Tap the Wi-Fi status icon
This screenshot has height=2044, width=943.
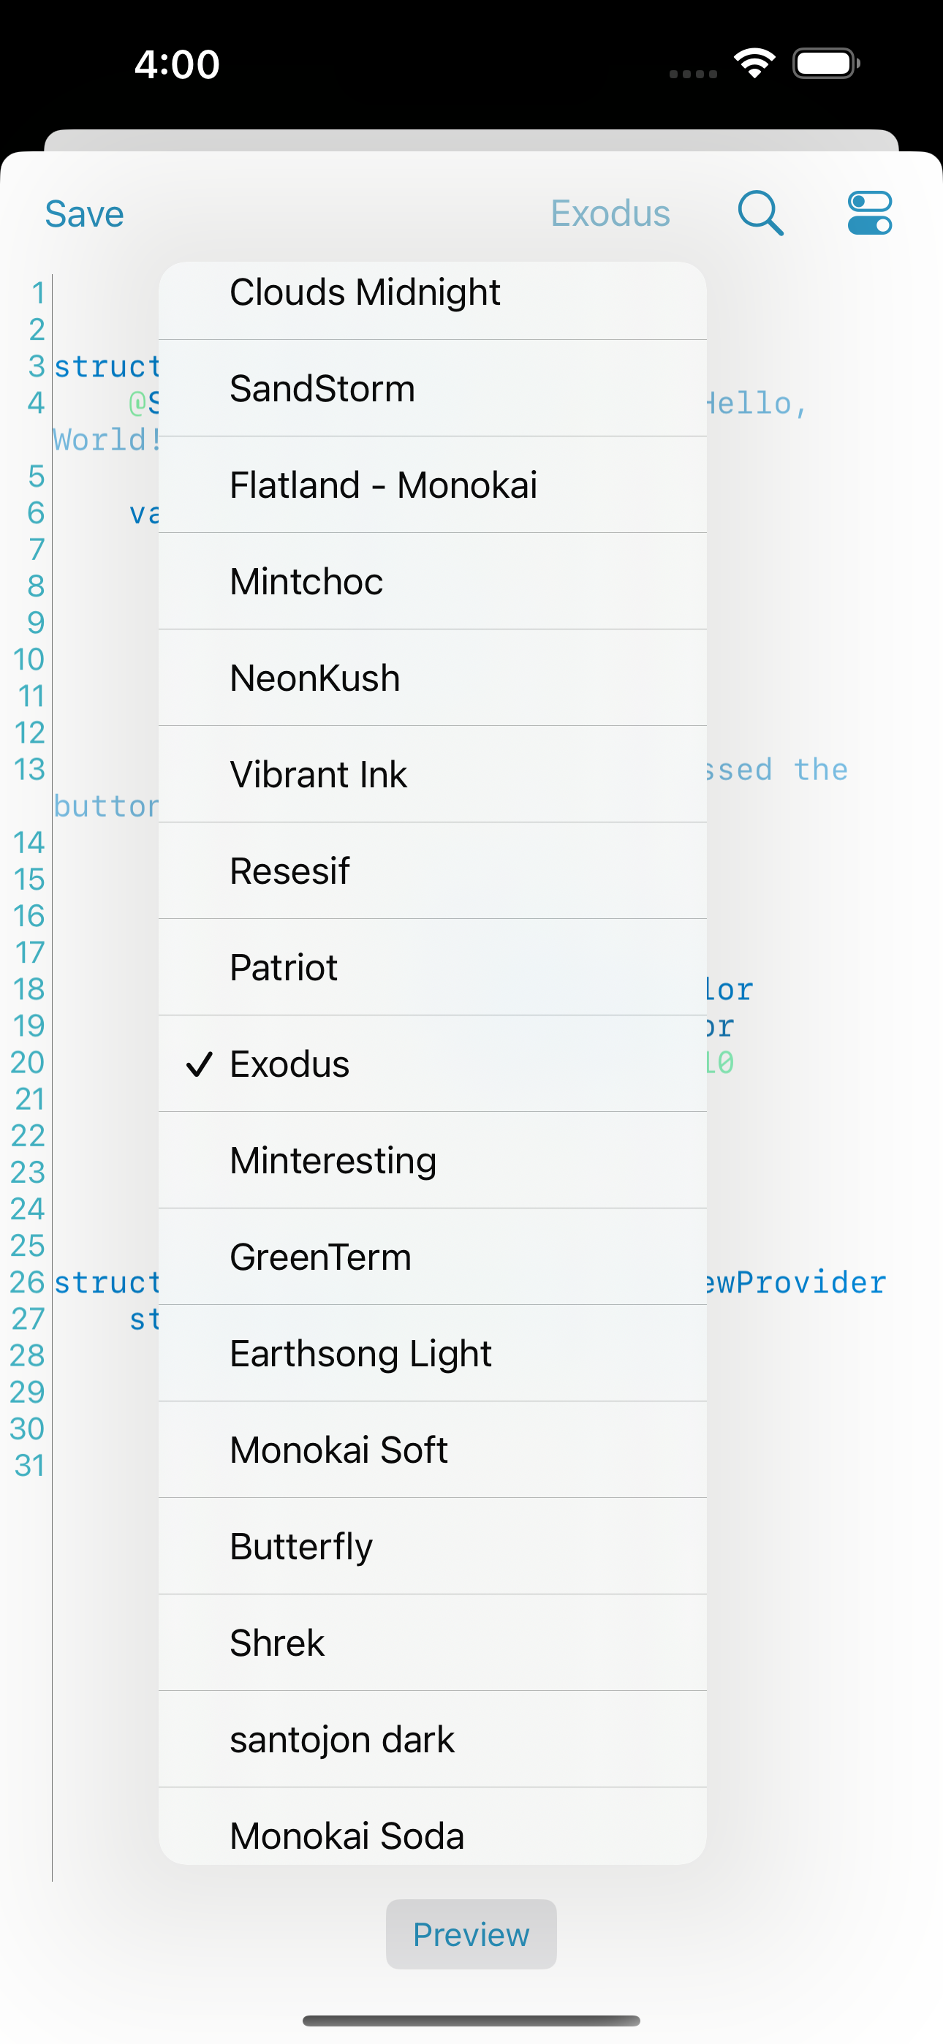pos(755,64)
